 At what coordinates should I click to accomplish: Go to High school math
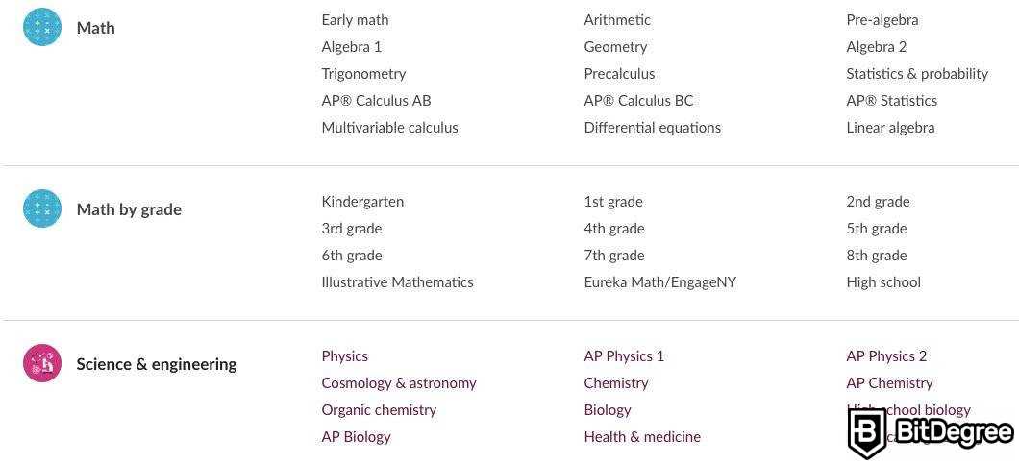883,281
